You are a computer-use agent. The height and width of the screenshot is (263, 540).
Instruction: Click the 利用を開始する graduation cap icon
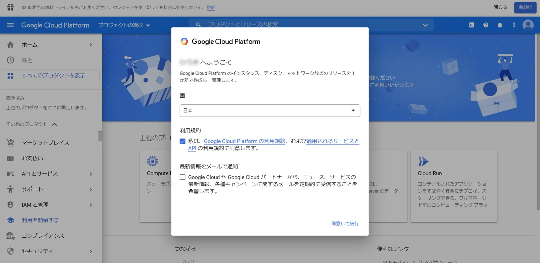click(x=10, y=220)
